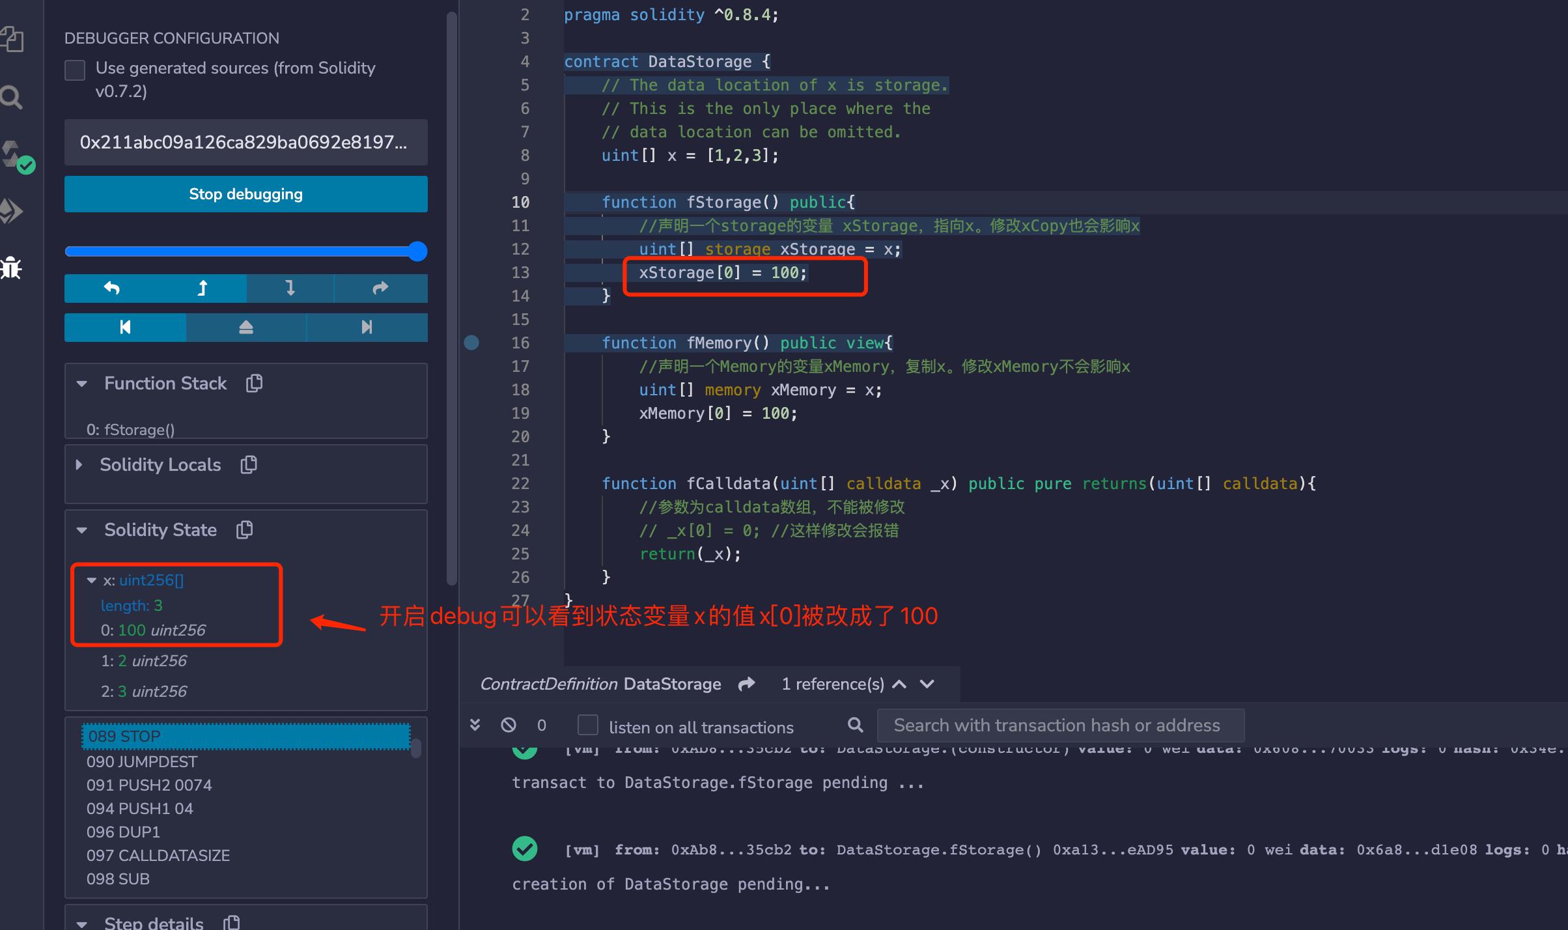
Task: Click the jump to first breakpoint icon
Action: [125, 327]
